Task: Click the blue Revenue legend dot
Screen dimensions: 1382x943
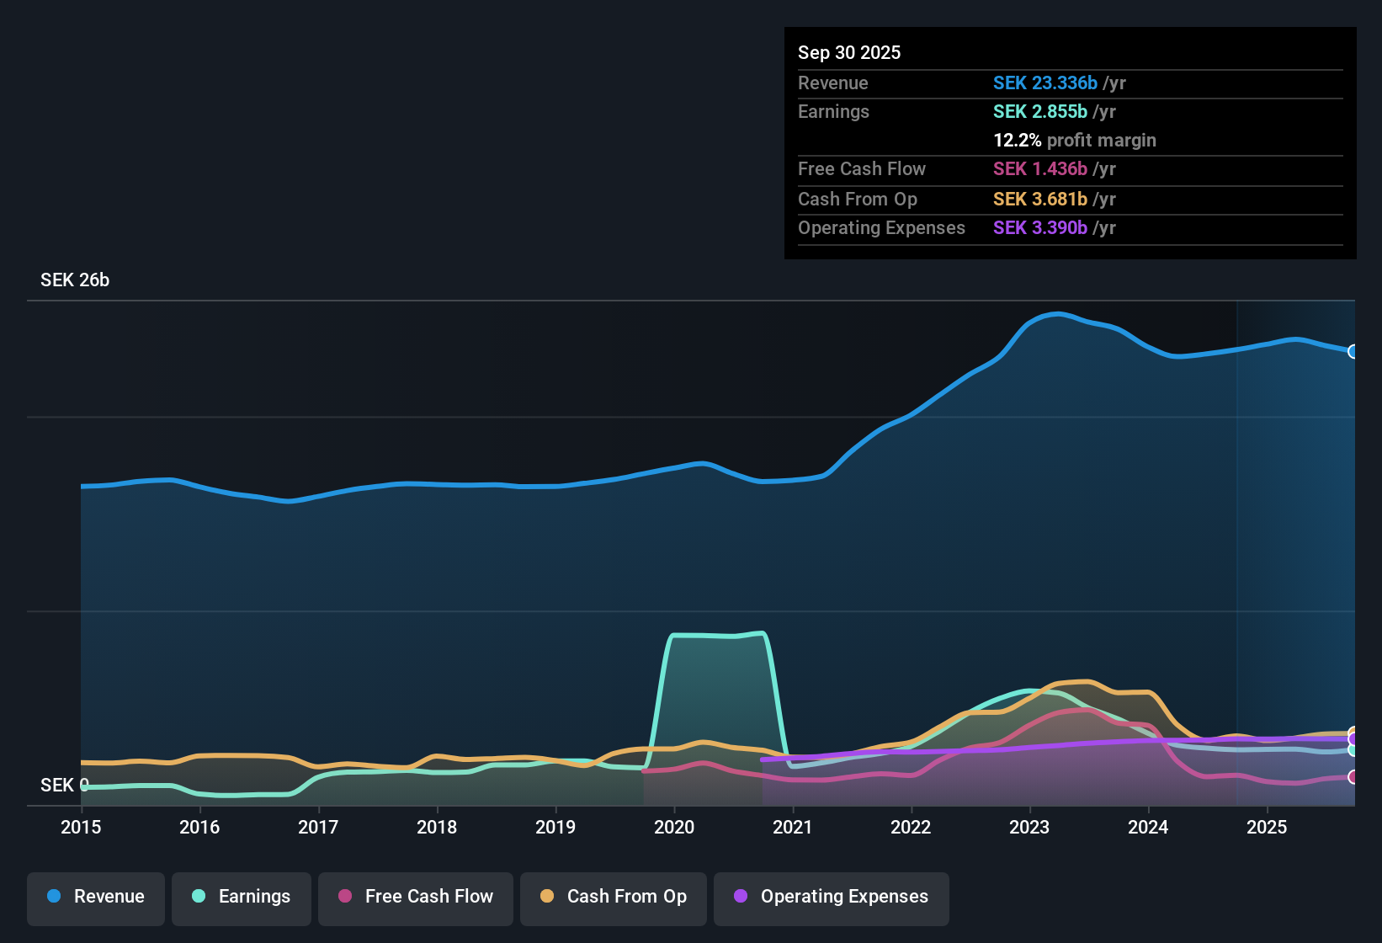Action: pyautogui.click(x=54, y=897)
